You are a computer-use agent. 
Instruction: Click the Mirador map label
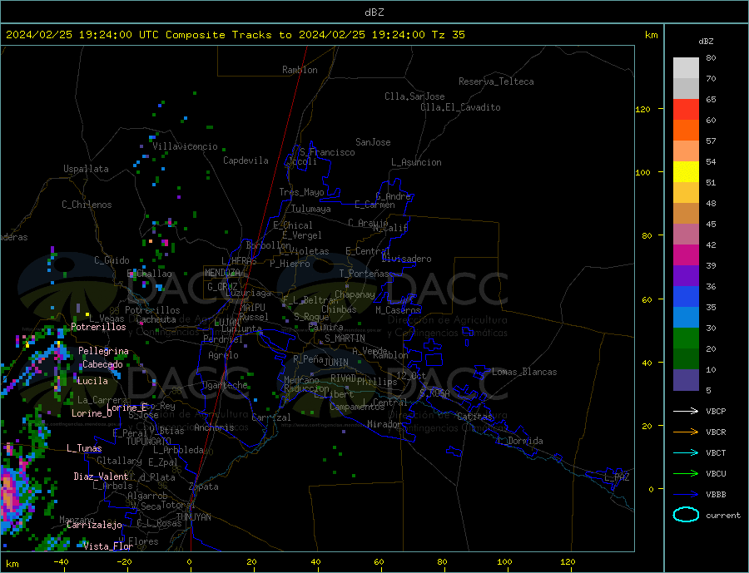pos(384,424)
